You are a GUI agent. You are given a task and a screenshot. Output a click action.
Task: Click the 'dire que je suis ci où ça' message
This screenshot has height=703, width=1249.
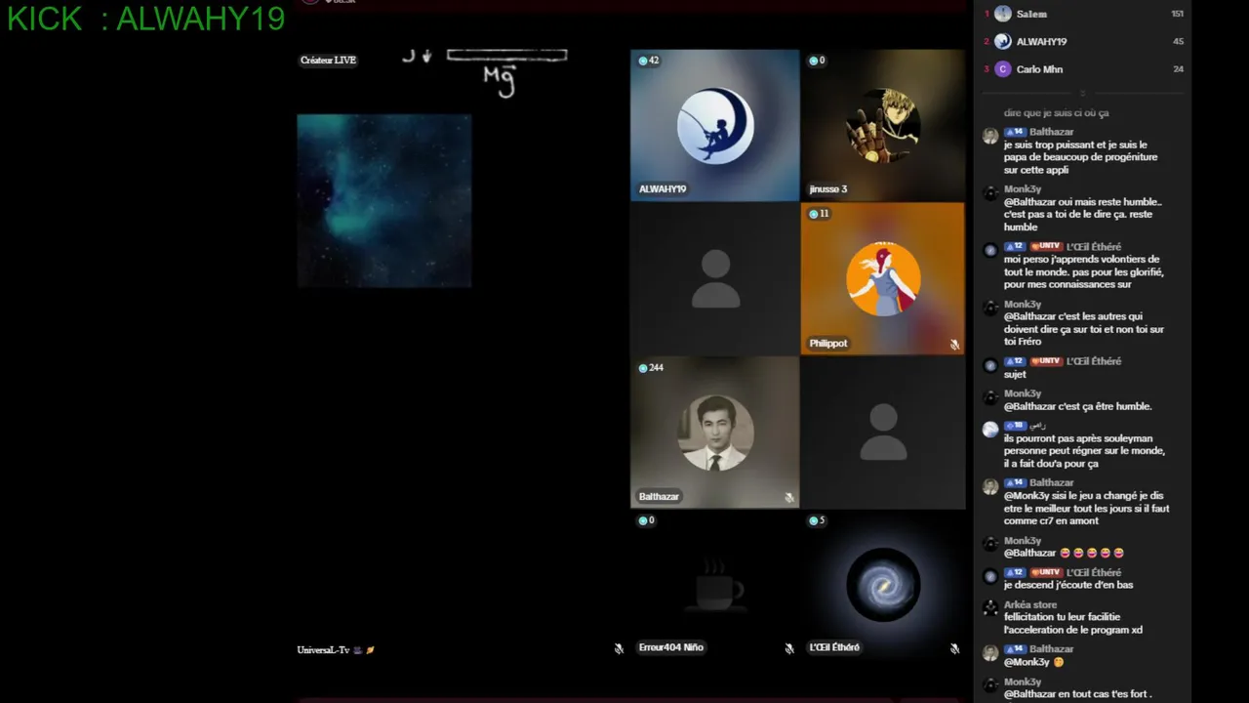coord(1057,113)
